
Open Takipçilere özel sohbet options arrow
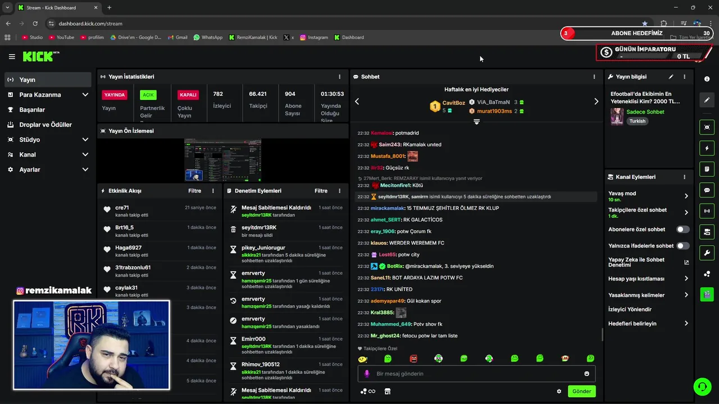tap(686, 213)
